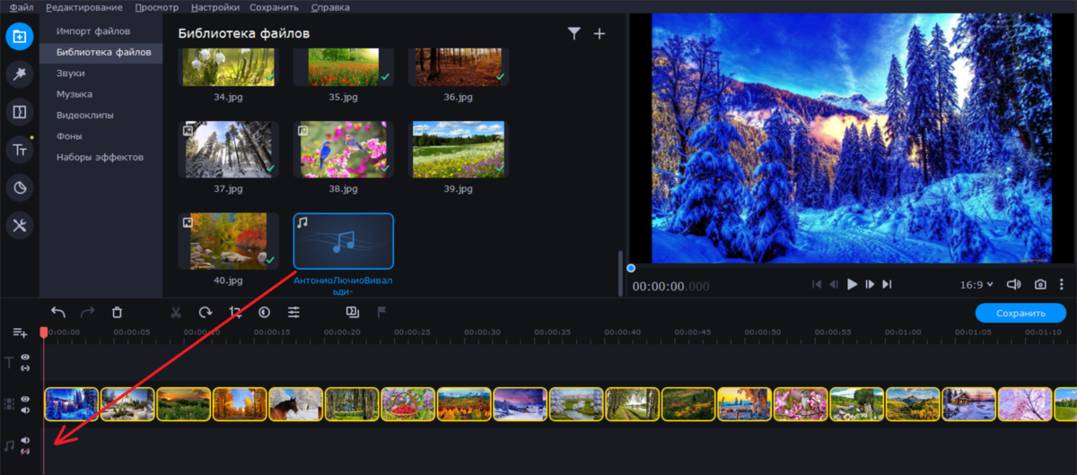This screenshot has width=1077, height=475.
Task: Open clip properties sliders icon
Action: pos(293,312)
